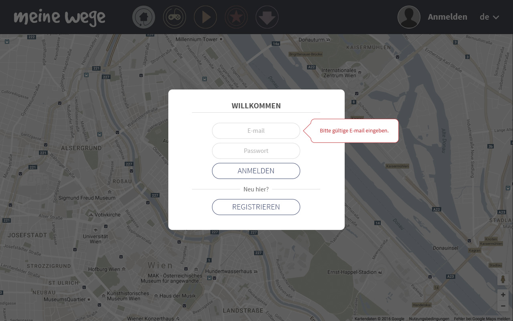The width and height of the screenshot is (513, 321).
Task: Open the gamepad icon in the navbar
Action: click(x=174, y=17)
